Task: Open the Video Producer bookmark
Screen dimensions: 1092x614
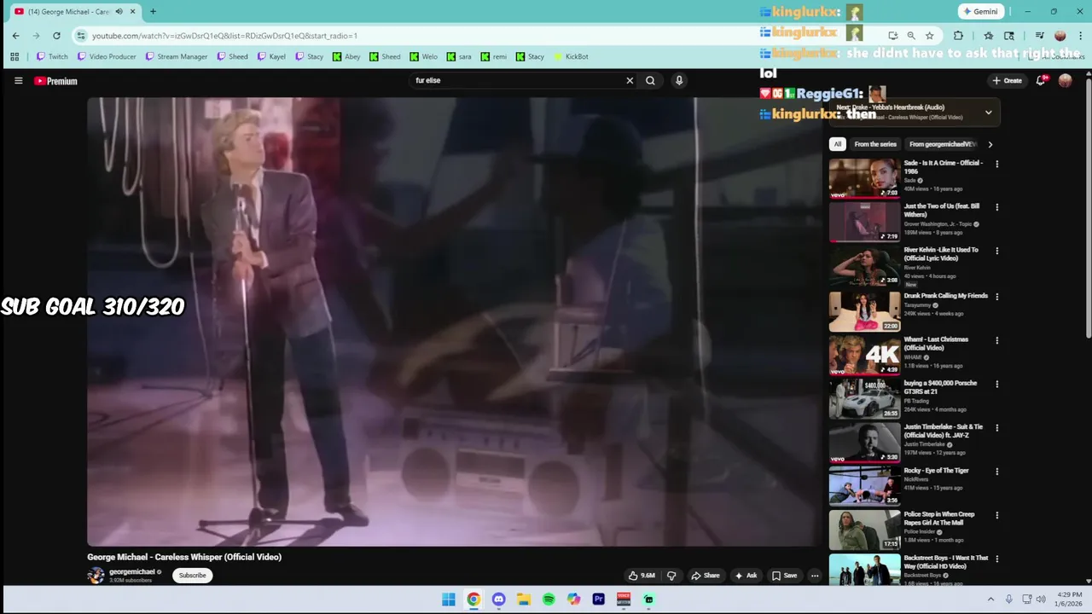Action: pos(106,56)
